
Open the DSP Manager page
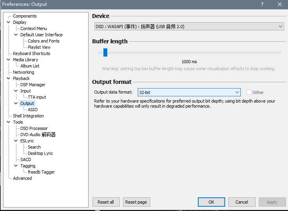33,85
